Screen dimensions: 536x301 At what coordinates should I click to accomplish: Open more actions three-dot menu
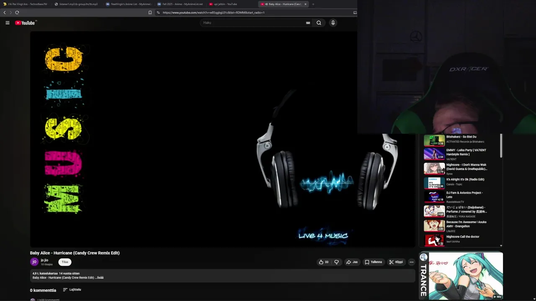(x=412, y=262)
